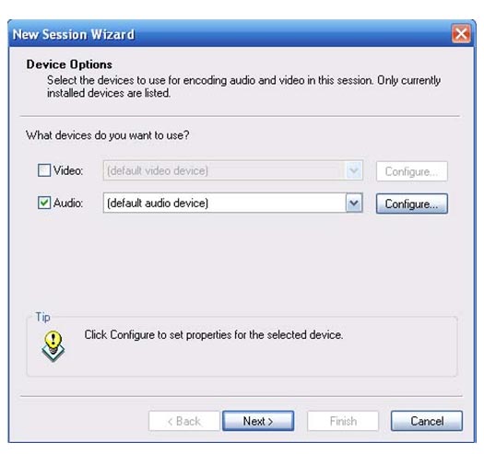Click the lightbulb tip icon
The width and height of the screenshot is (484, 454).
coord(53,346)
